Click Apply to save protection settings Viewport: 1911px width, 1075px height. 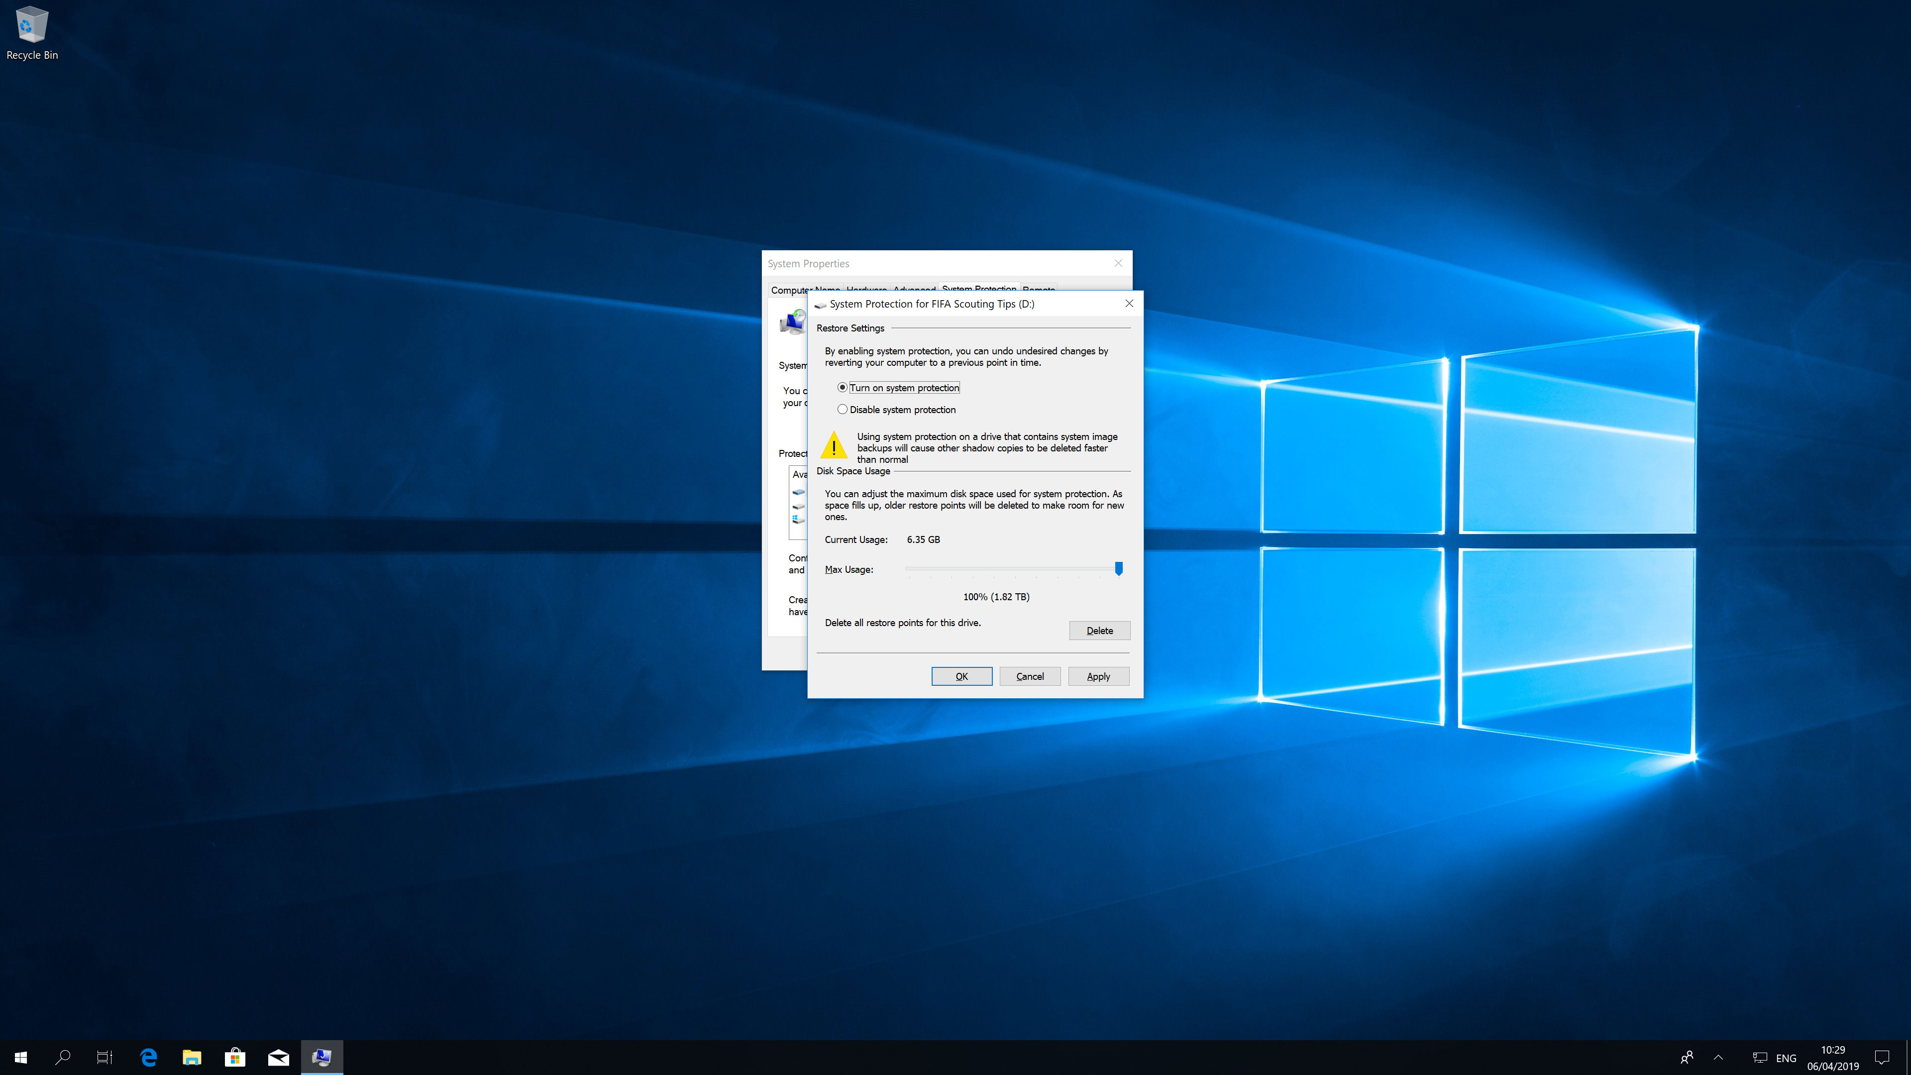[x=1098, y=676]
